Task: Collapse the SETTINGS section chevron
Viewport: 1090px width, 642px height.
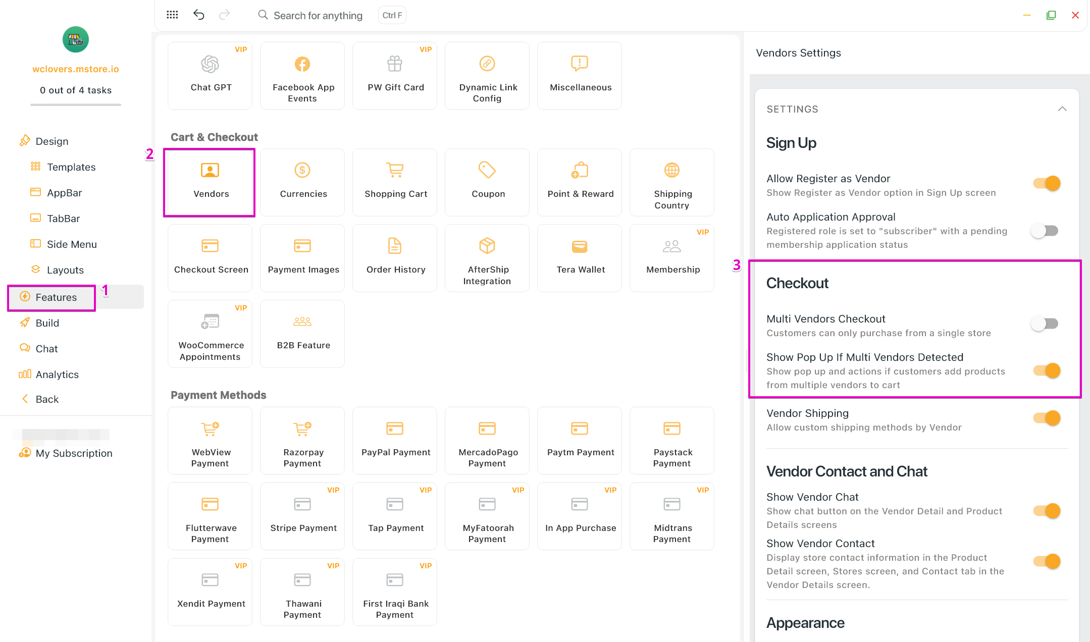Action: tap(1062, 109)
